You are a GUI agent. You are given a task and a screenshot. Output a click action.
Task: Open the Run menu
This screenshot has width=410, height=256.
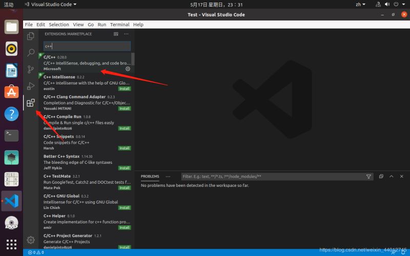(x=102, y=25)
